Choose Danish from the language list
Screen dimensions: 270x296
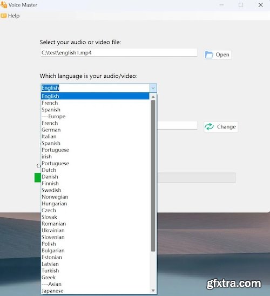coord(95,177)
